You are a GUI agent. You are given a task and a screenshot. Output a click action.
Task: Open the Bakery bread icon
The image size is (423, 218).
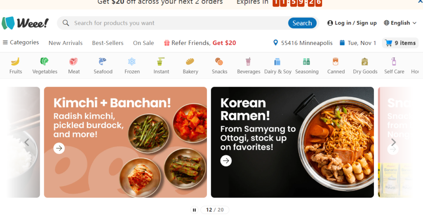coord(190,62)
